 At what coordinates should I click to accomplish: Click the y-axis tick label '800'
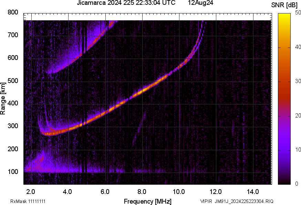click(13, 12)
